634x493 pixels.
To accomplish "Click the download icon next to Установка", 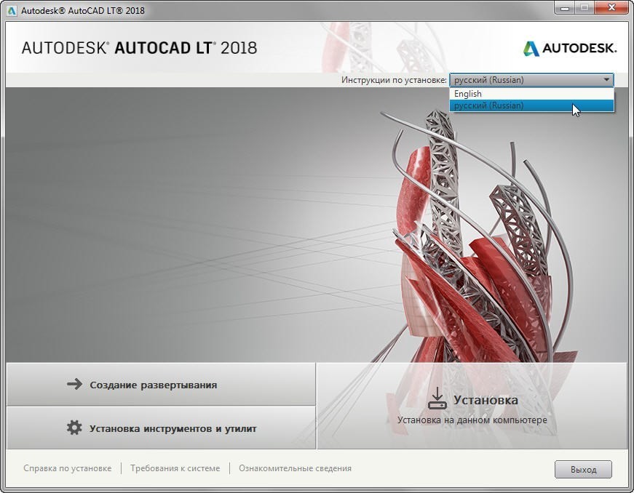I will click(437, 398).
